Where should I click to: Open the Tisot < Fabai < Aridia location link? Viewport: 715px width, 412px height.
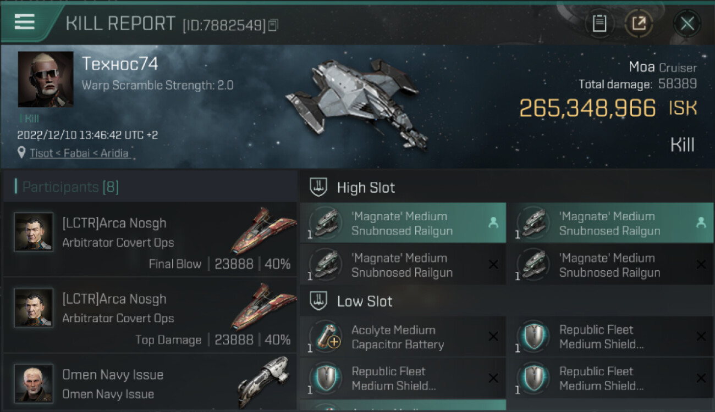coord(80,153)
